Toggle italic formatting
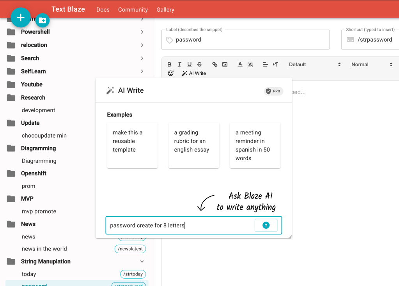Image resolution: width=399 pixels, height=286 pixels. [x=179, y=64]
